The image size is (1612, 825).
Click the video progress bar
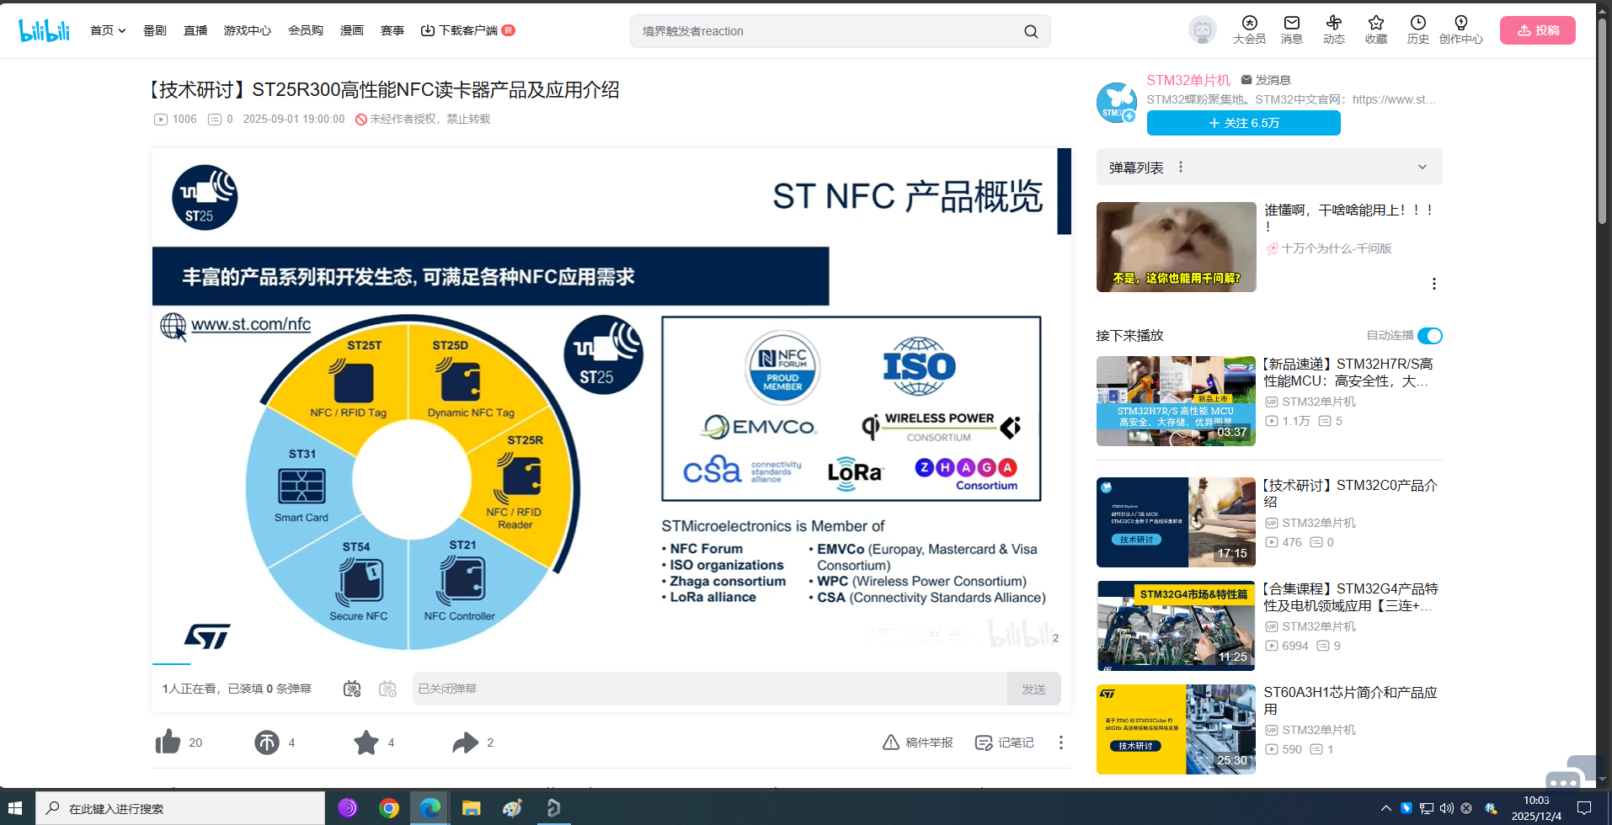611,664
